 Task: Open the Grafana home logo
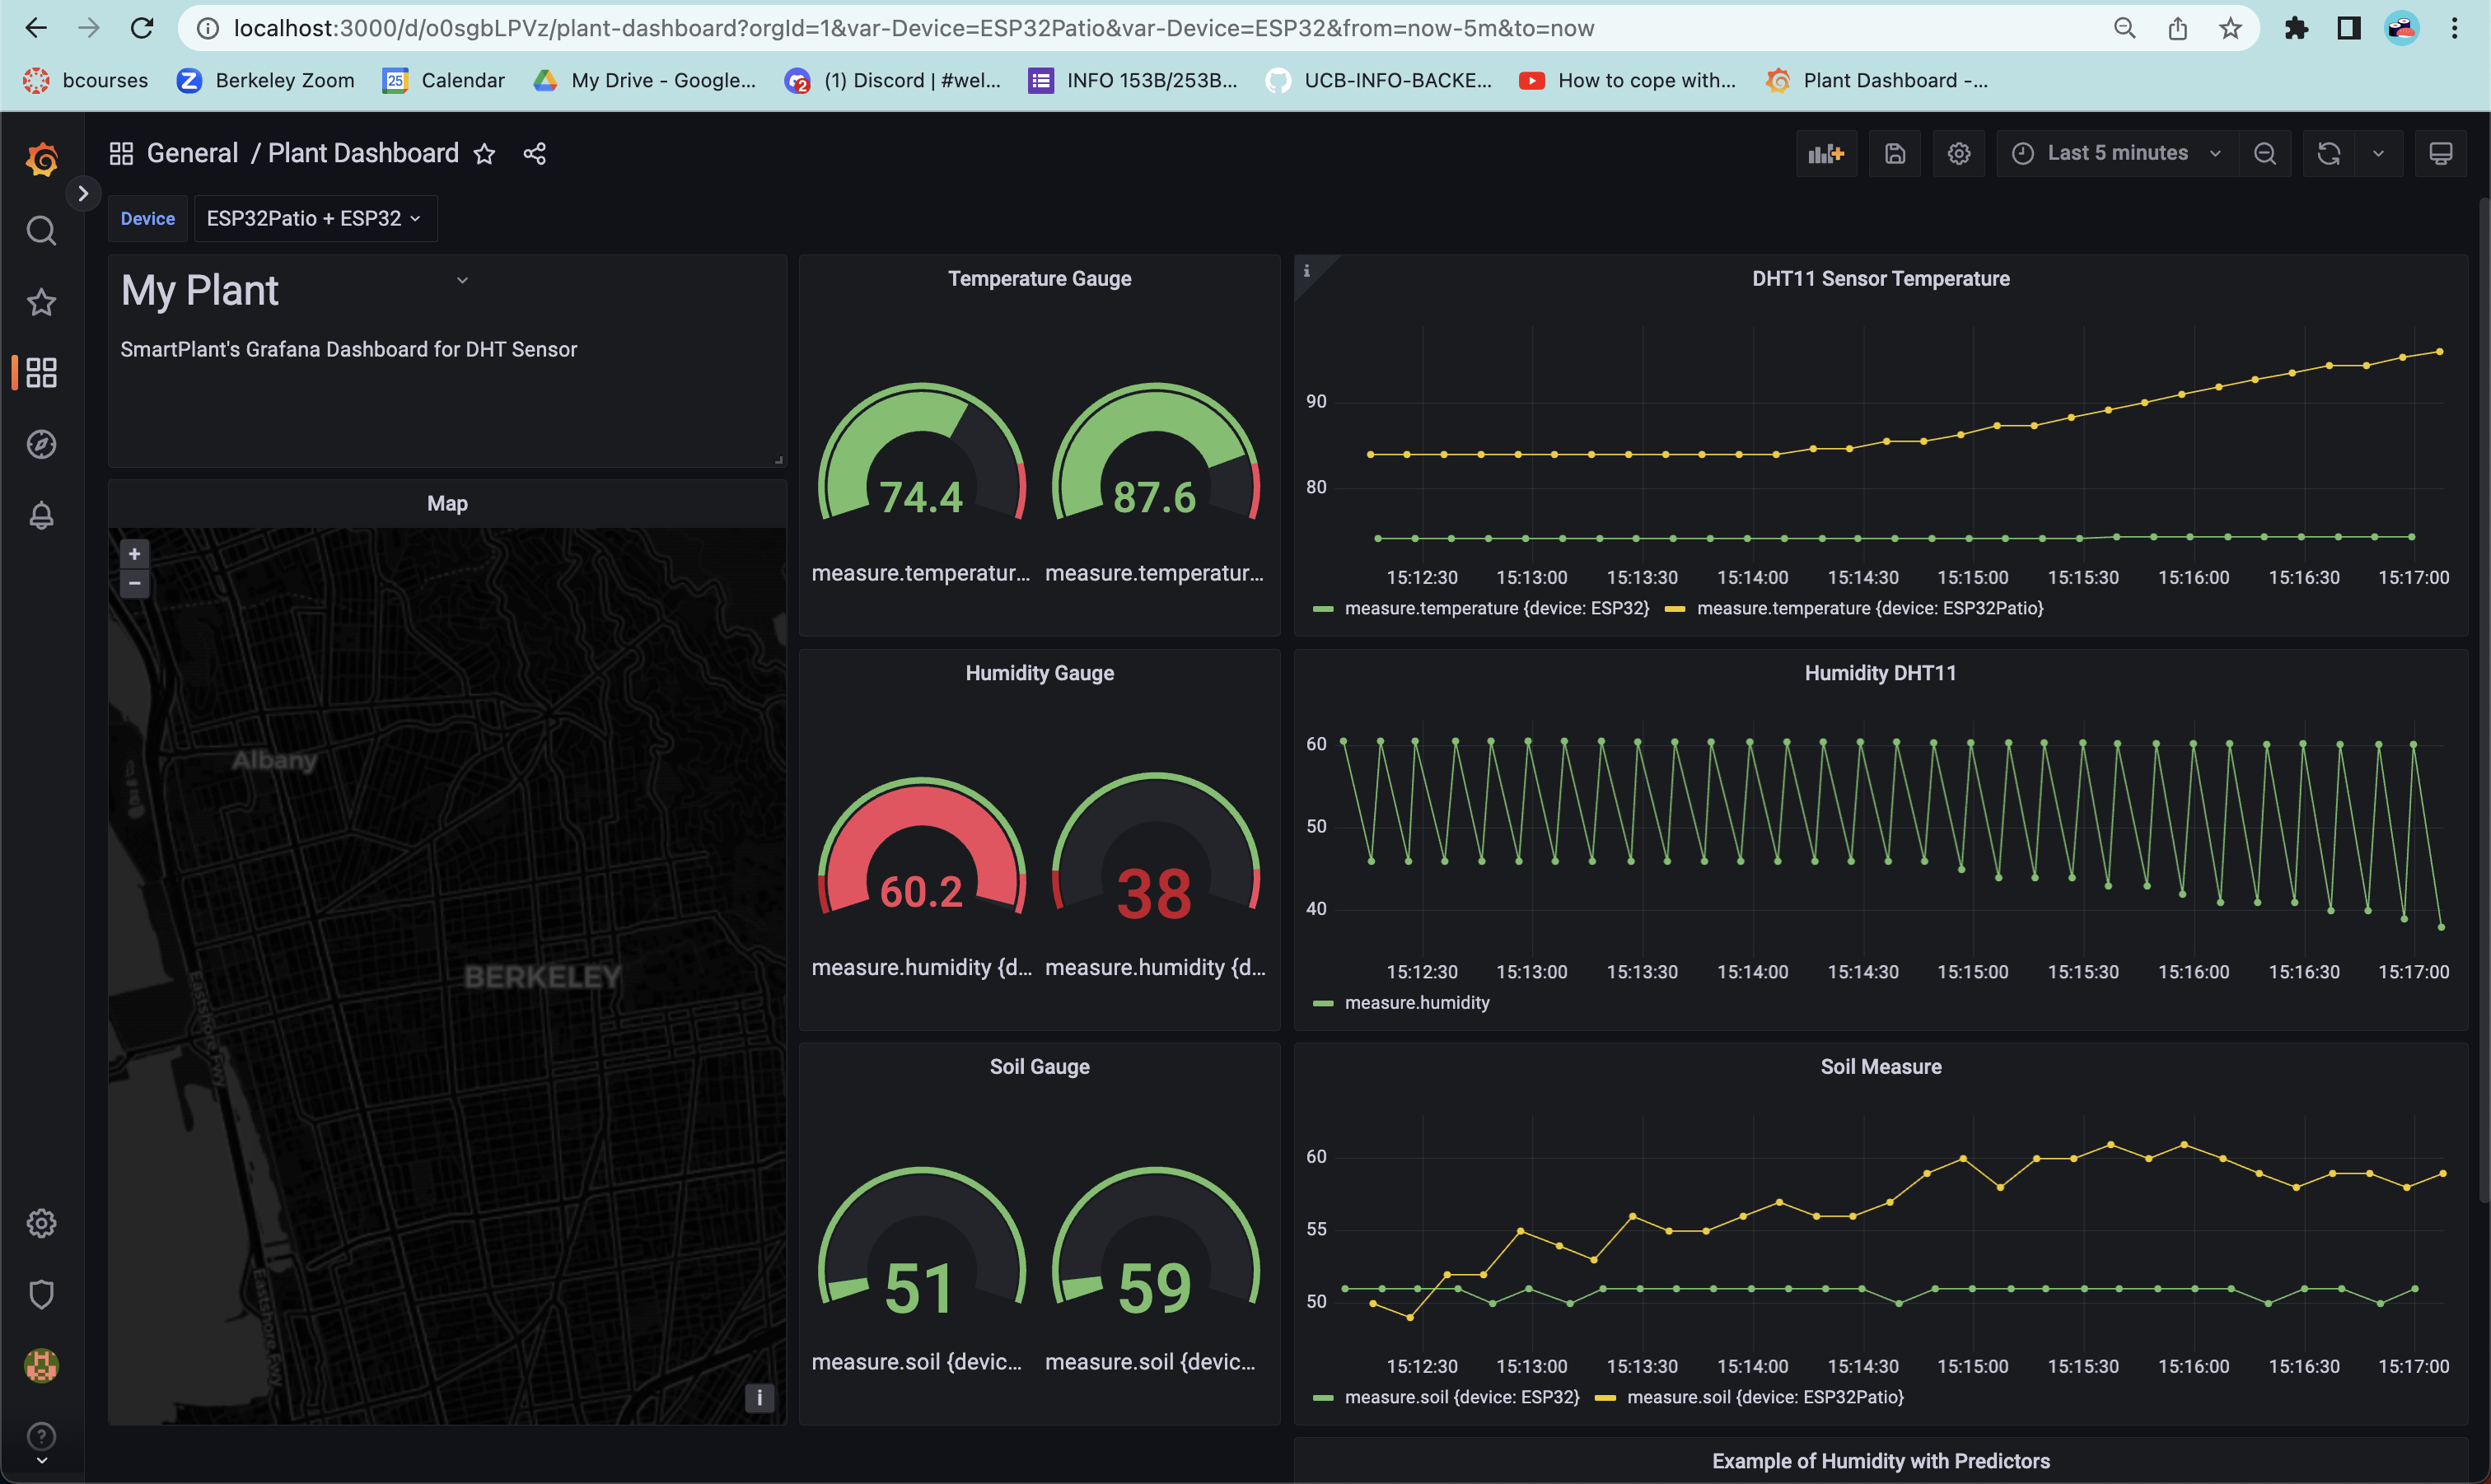41,159
